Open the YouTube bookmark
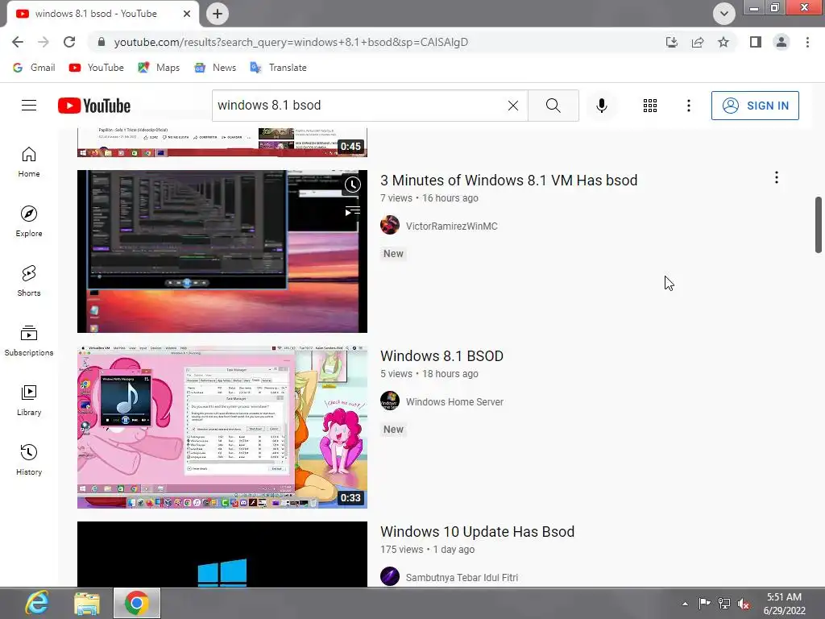The height and width of the screenshot is (619, 825). point(97,68)
